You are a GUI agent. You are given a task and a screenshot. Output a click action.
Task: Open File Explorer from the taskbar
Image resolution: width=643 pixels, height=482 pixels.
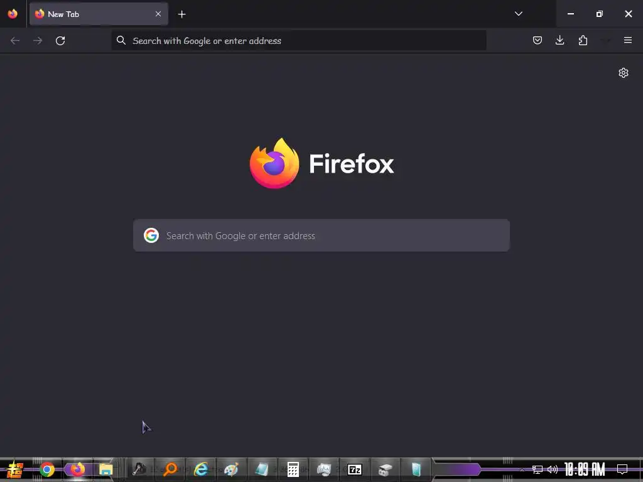tap(105, 469)
